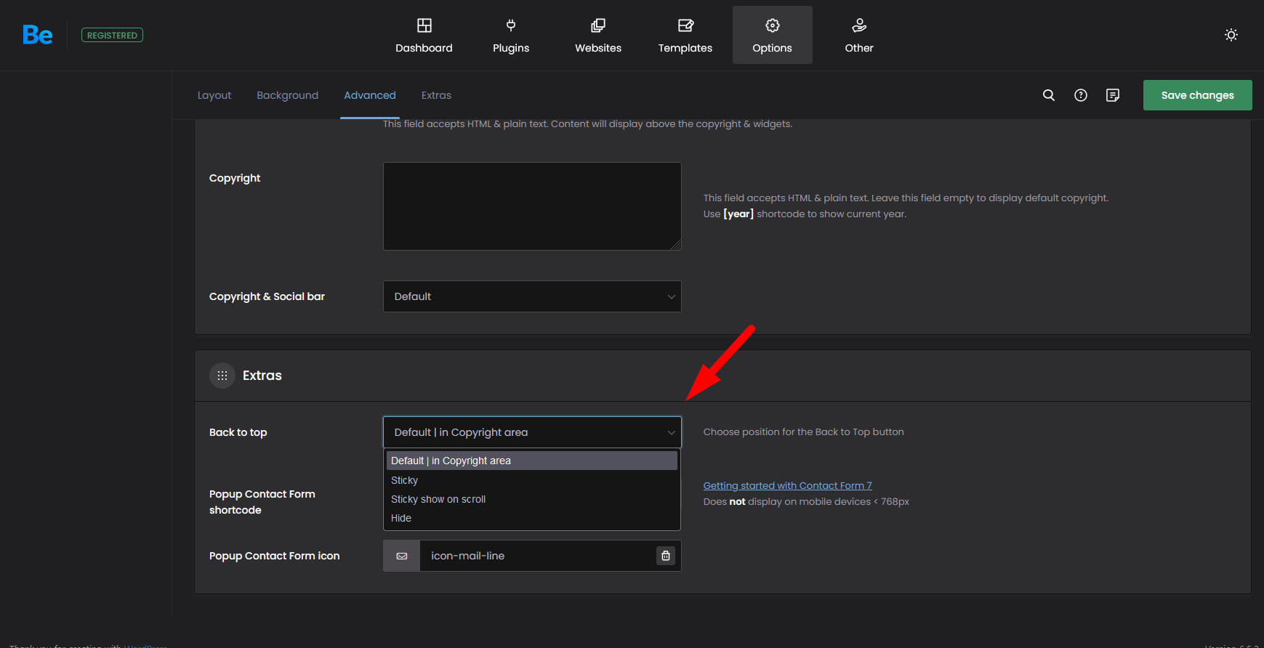
Task: Click the Extras section heading
Action: tap(262, 376)
